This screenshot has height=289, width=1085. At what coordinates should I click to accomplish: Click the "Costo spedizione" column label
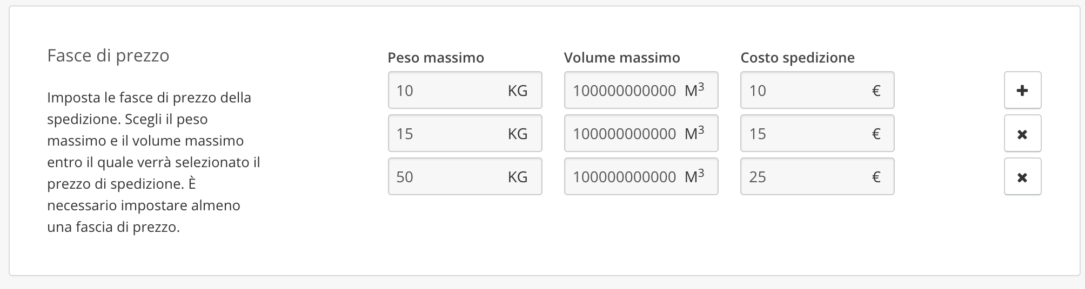[x=797, y=58]
